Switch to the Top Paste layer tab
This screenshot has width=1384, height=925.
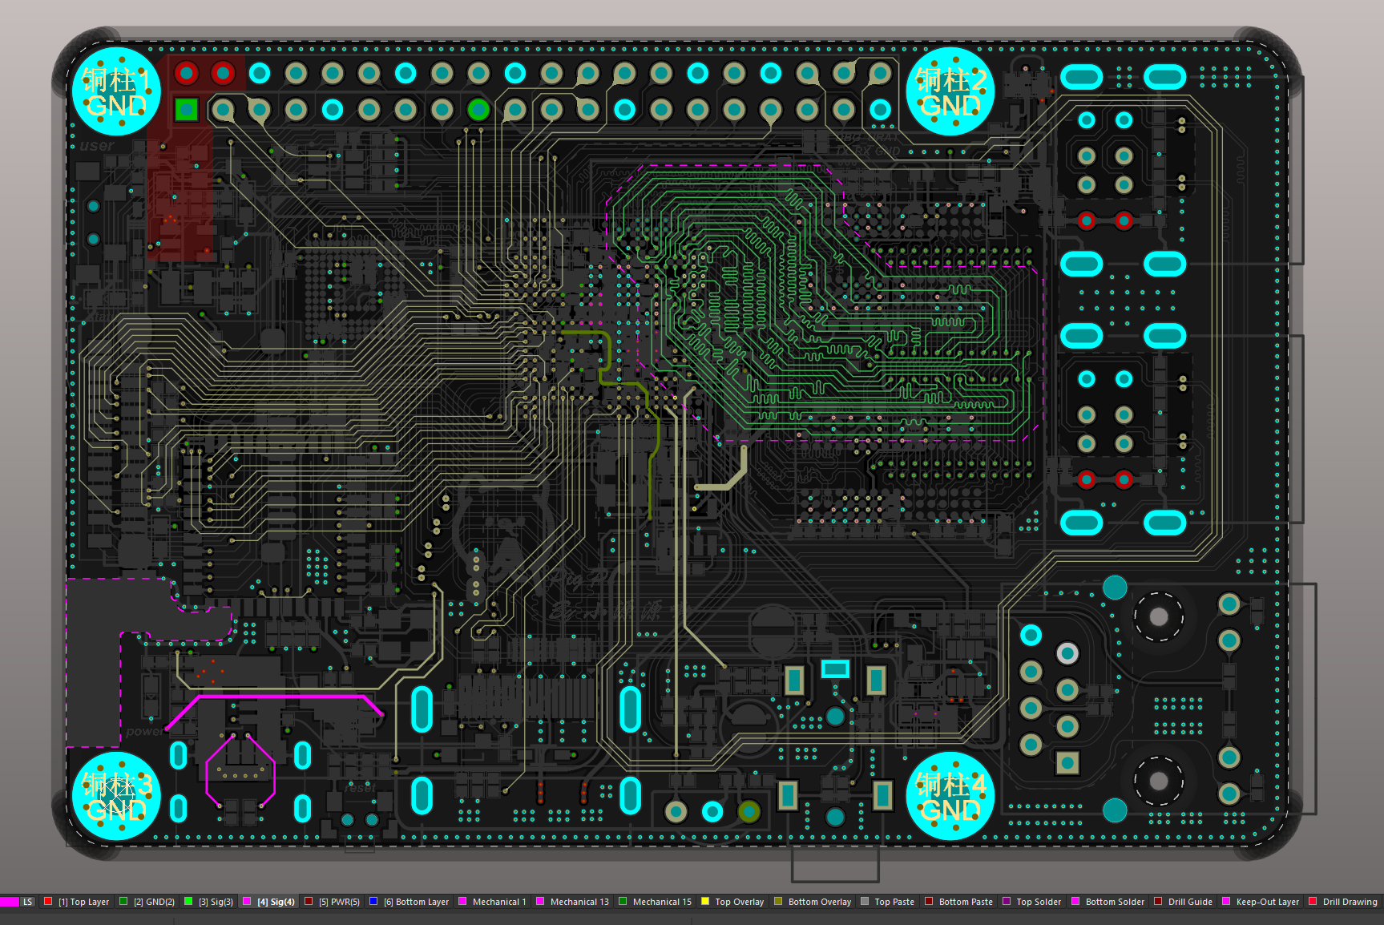click(x=894, y=902)
